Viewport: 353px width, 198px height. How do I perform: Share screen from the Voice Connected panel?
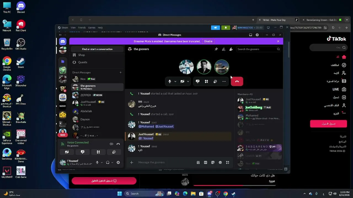click(82, 152)
